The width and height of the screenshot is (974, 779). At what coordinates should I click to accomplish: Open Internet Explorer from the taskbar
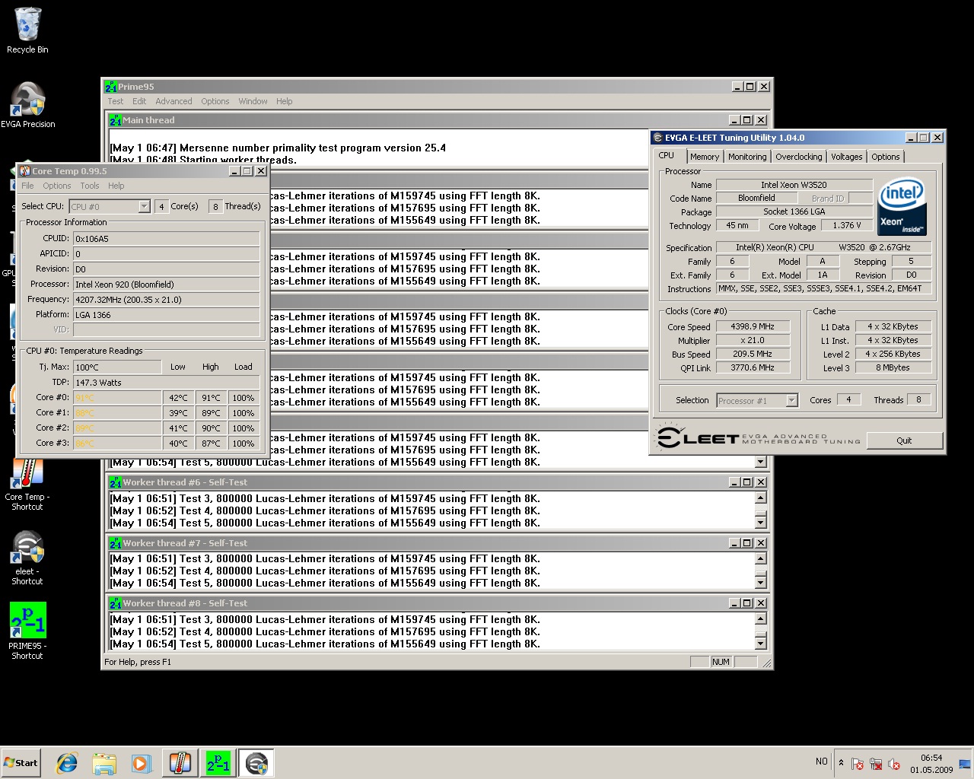(67, 763)
